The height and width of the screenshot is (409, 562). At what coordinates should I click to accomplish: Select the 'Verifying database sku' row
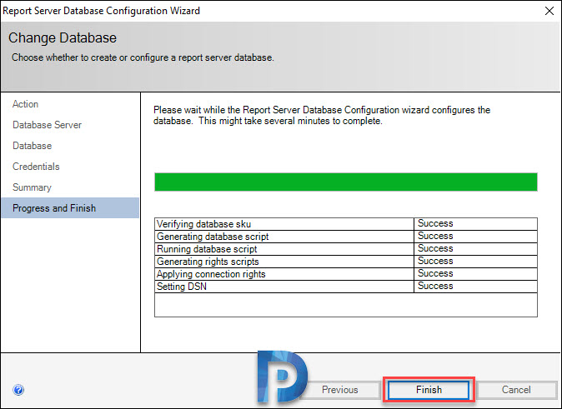tap(346, 224)
